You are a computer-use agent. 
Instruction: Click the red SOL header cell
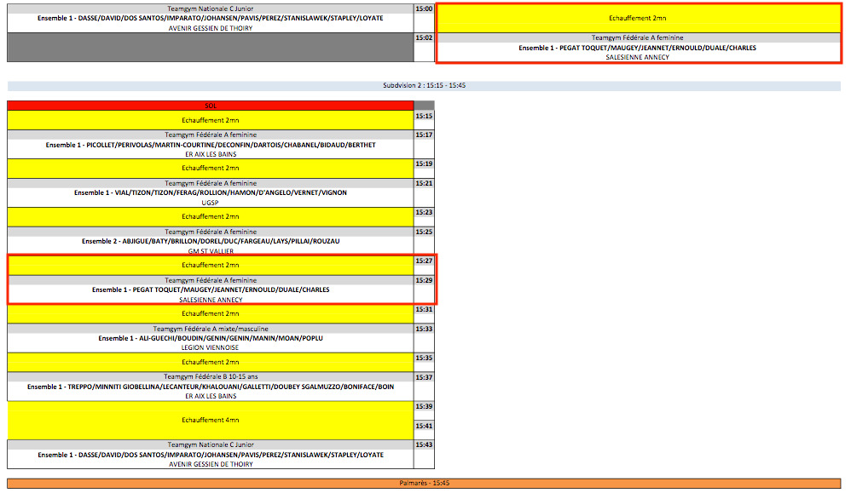click(x=210, y=106)
